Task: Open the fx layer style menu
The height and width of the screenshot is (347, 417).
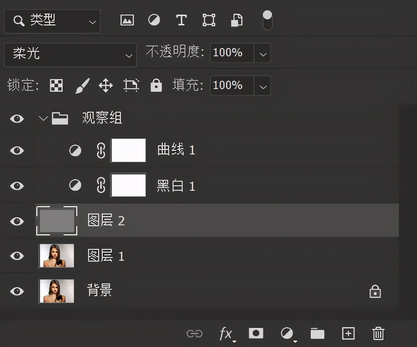Action: 227,334
